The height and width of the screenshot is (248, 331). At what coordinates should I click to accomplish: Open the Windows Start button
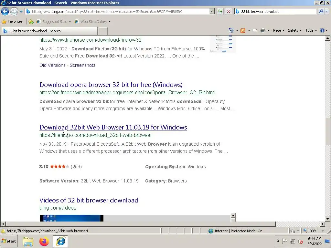[9, 241]
